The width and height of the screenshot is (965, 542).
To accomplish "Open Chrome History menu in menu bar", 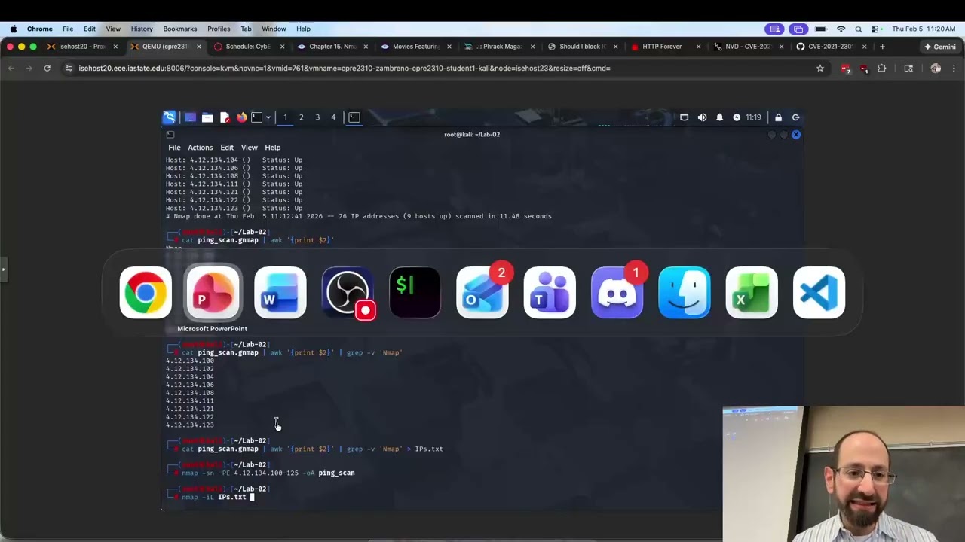I will pyautogui.click(x=142, y=29).
